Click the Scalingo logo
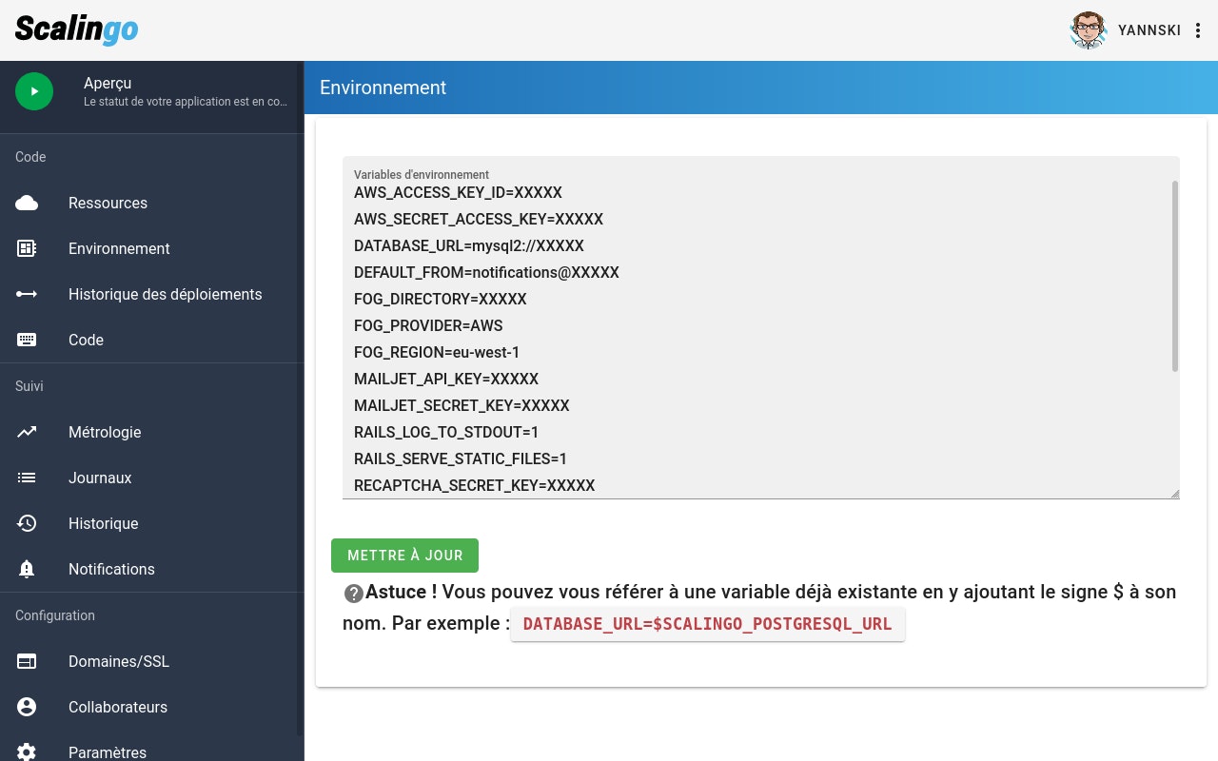1218x761 pixels. point(76,29)
